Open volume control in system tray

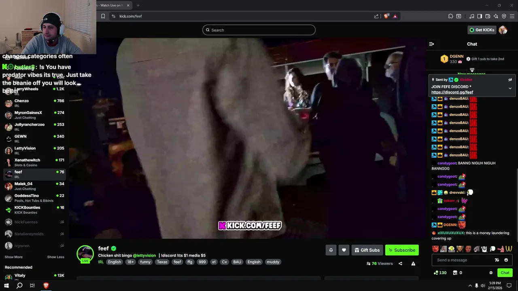pos(483,286)
